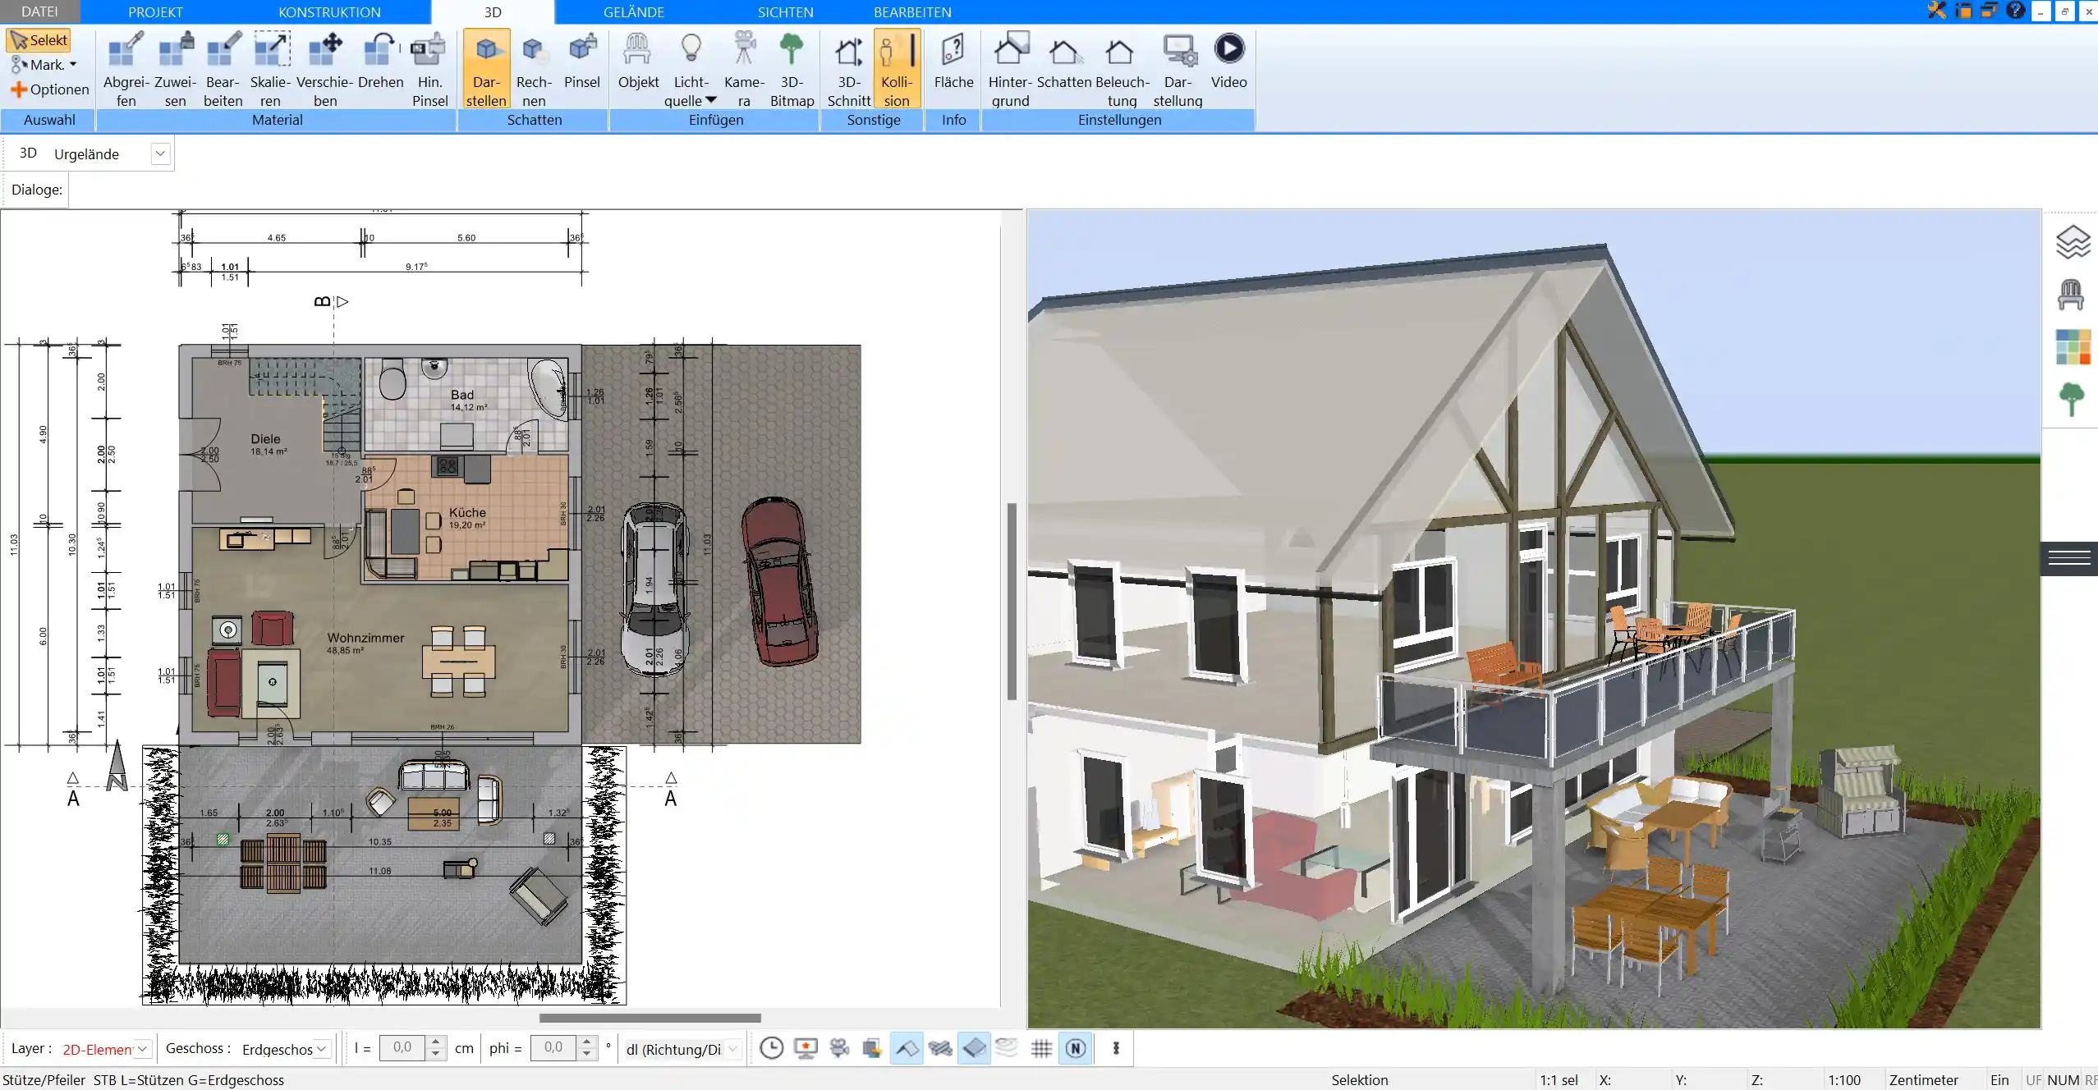The width and height of the screenshot is (2098, 1090).
Task: Insert a 3D Objekt
Action: [638, 61]
